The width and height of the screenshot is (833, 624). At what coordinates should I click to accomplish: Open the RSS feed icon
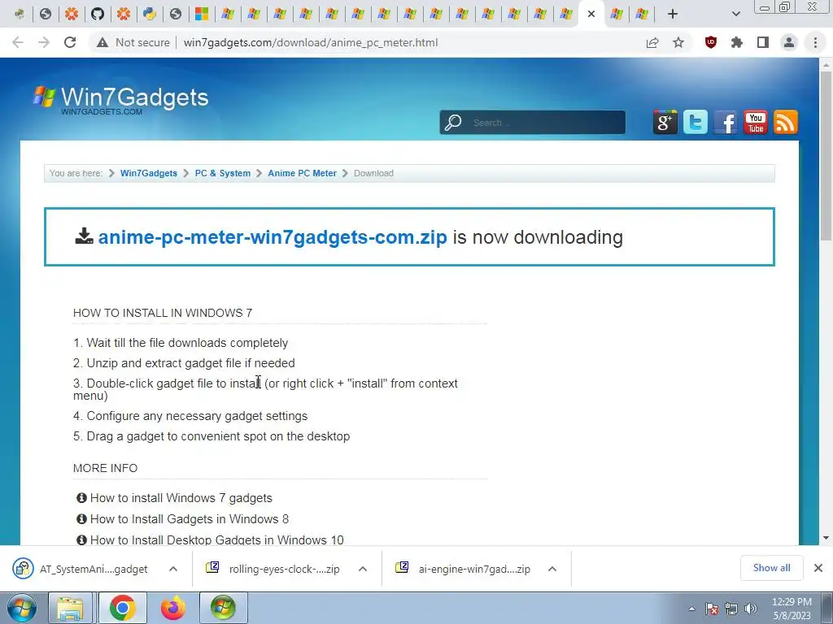coord(786,122)
